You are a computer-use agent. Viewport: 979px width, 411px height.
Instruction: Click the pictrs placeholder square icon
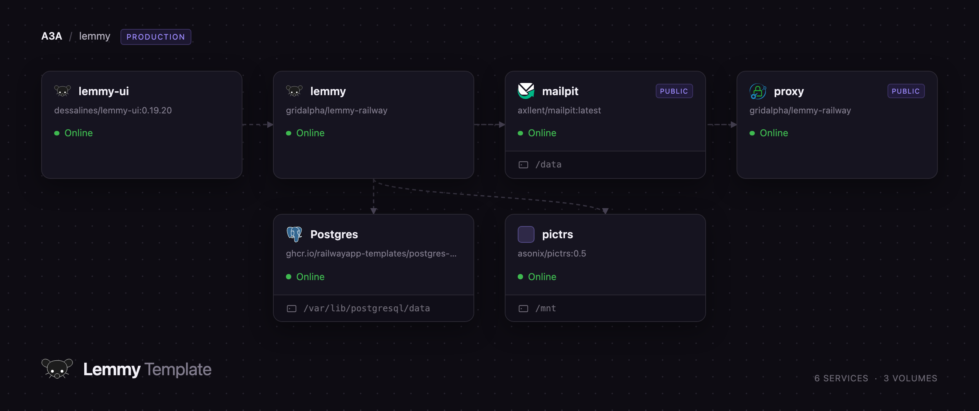pyautogui.click(x=526, y=234)
